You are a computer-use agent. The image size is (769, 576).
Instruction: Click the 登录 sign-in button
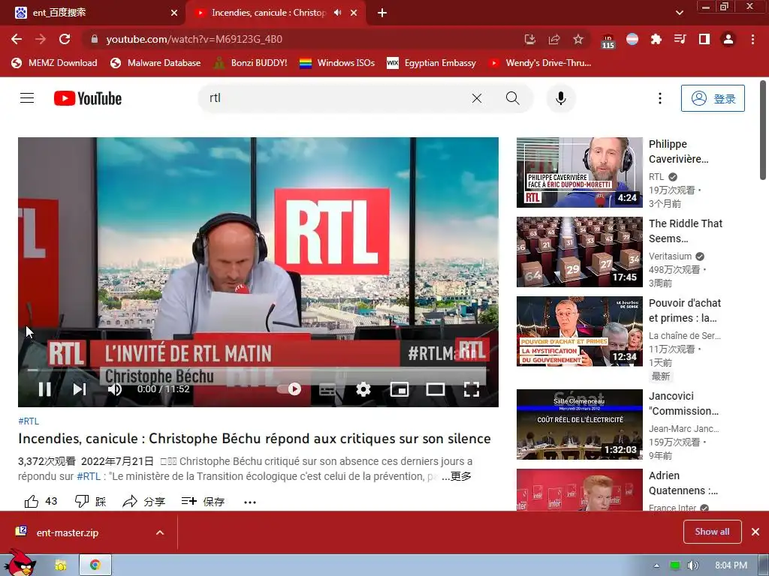coord(713,98)
